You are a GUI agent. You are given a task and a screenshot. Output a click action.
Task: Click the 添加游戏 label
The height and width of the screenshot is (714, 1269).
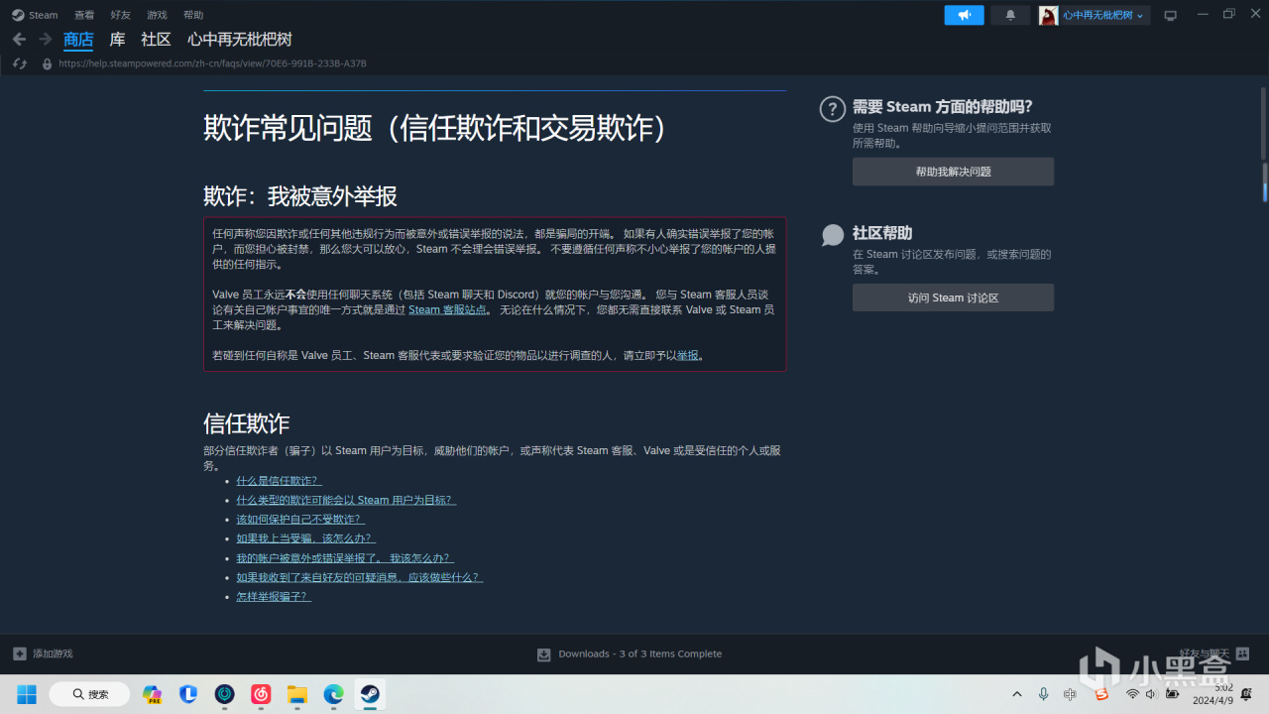coord(53,654)
